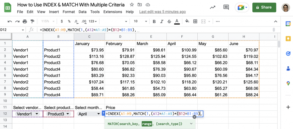Click the document title text
This screenshot has height=129, width=293.
click(x=71, y=5)
